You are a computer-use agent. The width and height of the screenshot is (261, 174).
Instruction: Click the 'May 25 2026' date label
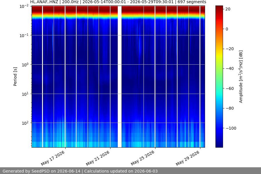[x=143, y=158]
